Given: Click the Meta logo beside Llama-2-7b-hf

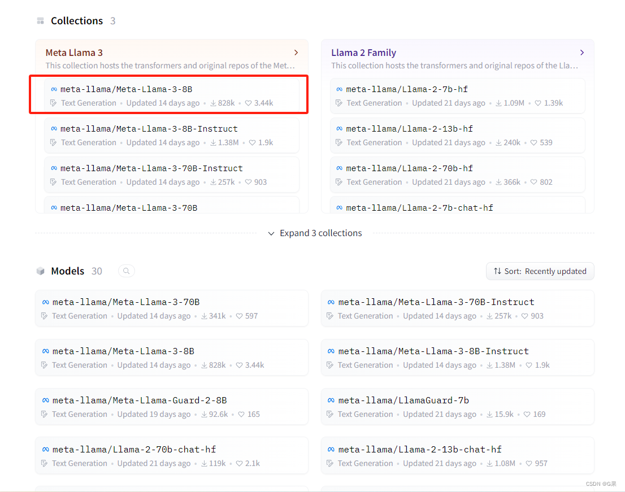Looking at the screenshot, I should (339, 89).
